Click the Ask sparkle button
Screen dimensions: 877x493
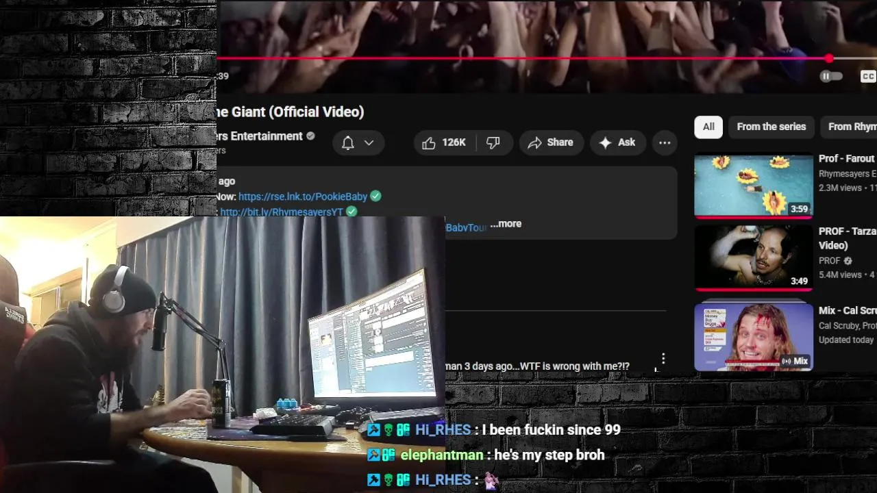(x=617, y=142)
